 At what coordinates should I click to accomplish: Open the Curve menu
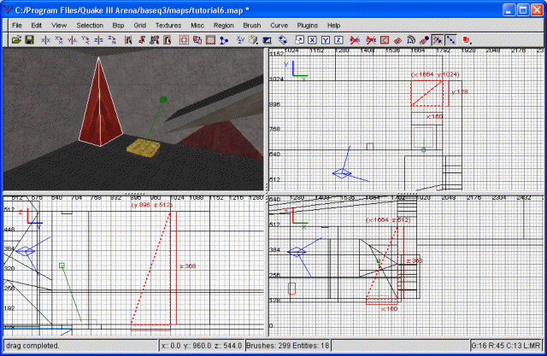279,26
